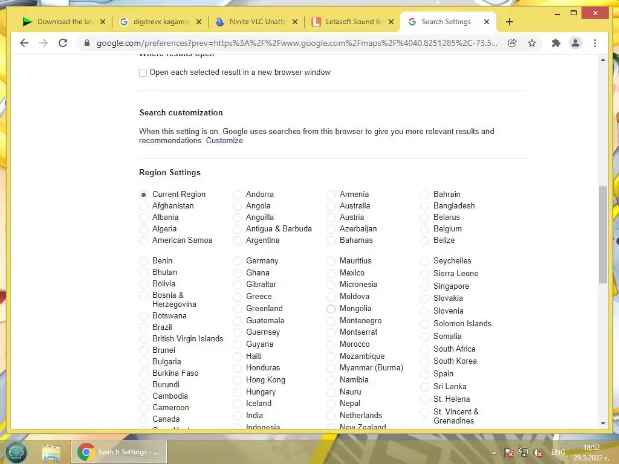Select the Bahrain region option
This screenshot has height=464, width=619.
(425, 195)
